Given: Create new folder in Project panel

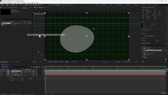Looking at the screenshot, I should click(3, 62).
